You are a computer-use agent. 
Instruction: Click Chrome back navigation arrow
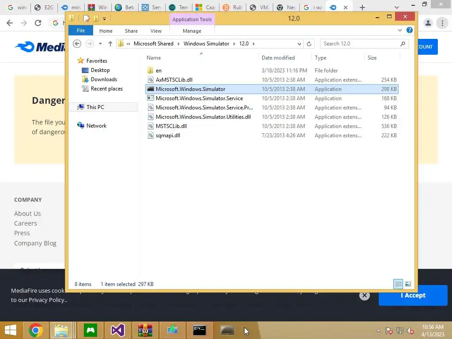tap(10, 23)
